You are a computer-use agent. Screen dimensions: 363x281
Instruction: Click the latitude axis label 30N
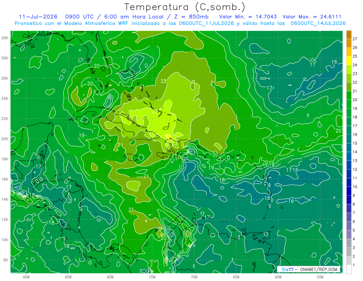click(5, 38)
